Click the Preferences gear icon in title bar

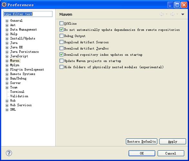click(4, 5)
